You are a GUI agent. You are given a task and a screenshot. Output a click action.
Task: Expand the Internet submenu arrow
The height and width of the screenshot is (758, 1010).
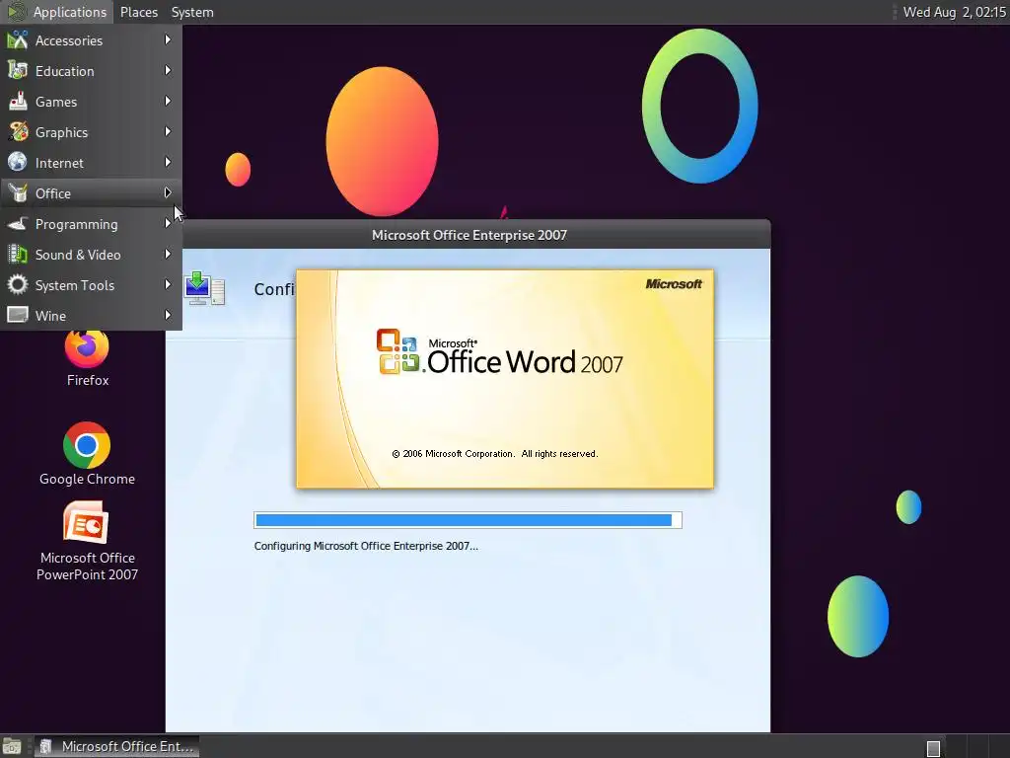pyautogui.click(x=168, y=163)
